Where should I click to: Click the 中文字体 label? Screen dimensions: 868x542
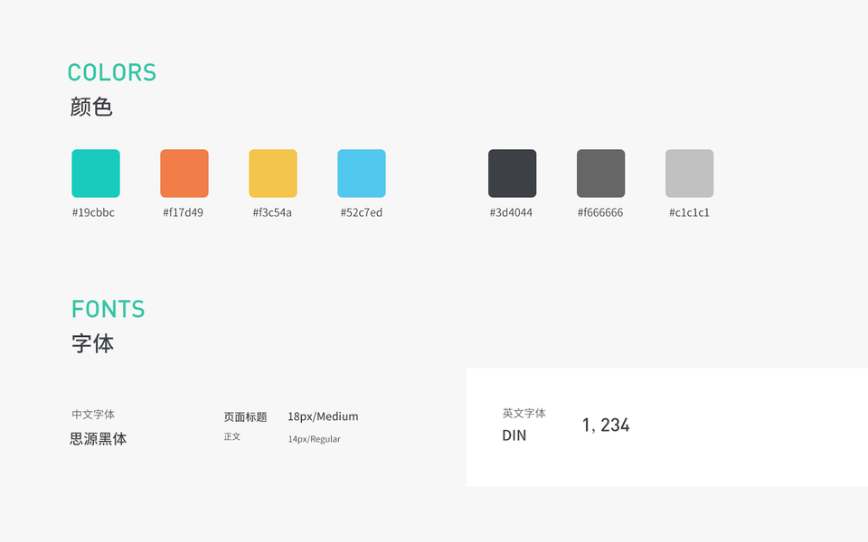click(x=93, y=415)
